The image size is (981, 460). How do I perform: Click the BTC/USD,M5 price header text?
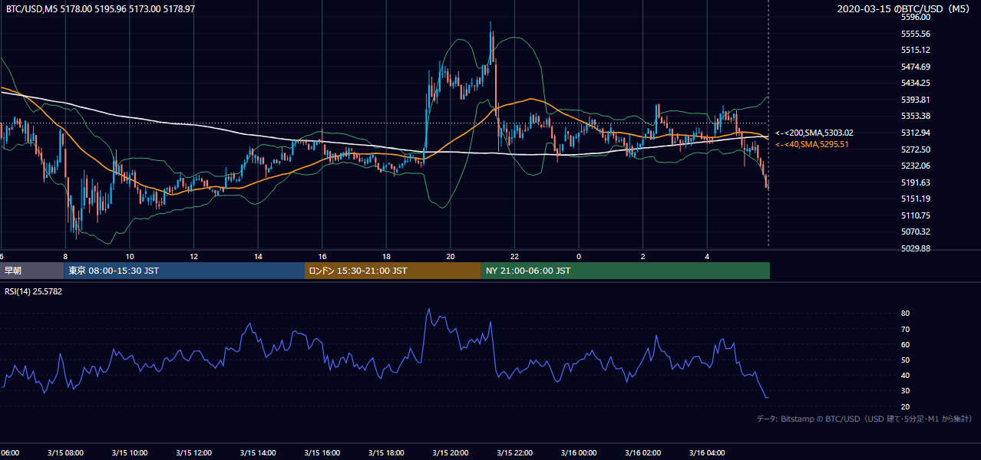[101, 8]
